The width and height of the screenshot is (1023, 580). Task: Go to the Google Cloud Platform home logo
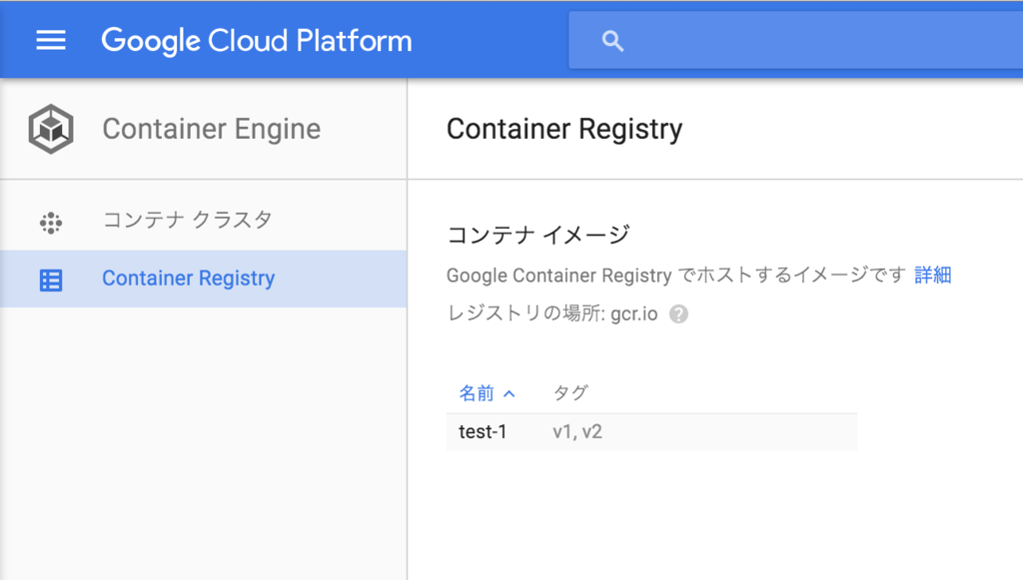click(x=257, y=41)
